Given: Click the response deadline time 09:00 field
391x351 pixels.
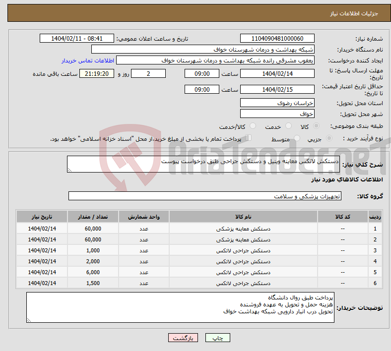Looking at the screenshot, I should 202,73.
